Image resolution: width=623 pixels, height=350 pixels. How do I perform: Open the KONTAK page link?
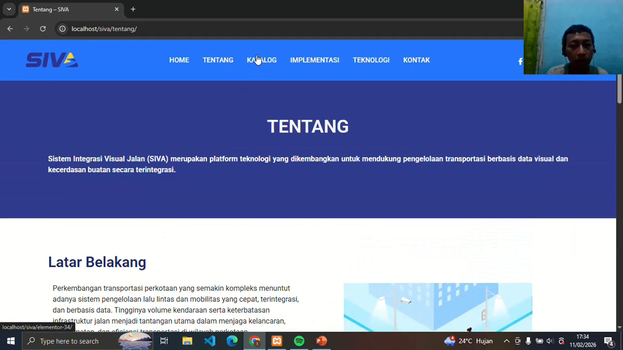[x=416, y=60]
